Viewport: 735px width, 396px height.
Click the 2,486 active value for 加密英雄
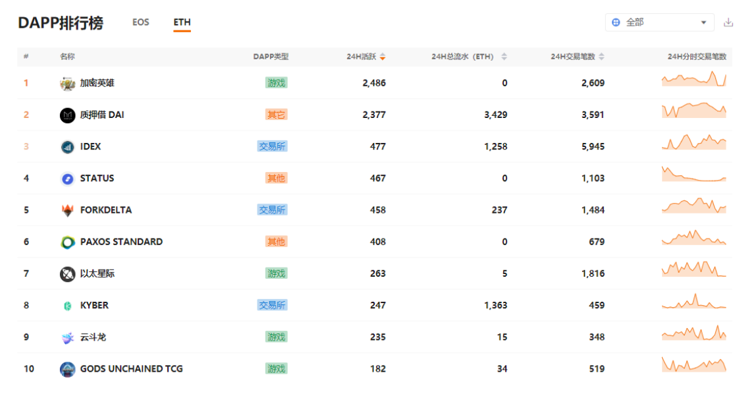coord(374,83)
